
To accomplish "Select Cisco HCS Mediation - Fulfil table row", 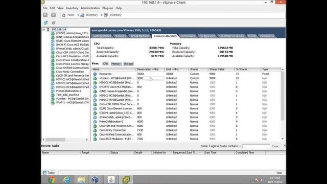I will (186, 139).
